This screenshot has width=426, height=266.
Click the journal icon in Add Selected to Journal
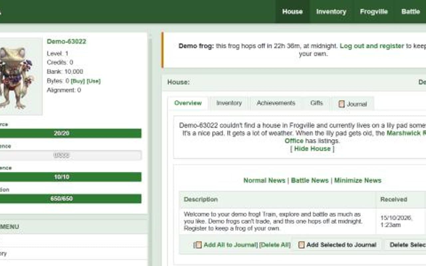tap(302, 245)
